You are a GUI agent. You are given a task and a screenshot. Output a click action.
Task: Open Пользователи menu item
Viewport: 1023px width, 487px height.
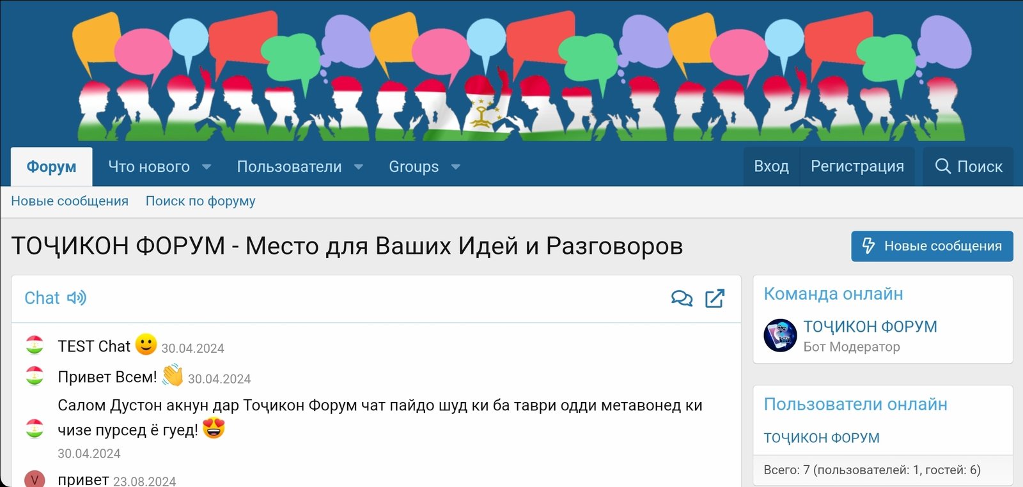tap(289, 167)
